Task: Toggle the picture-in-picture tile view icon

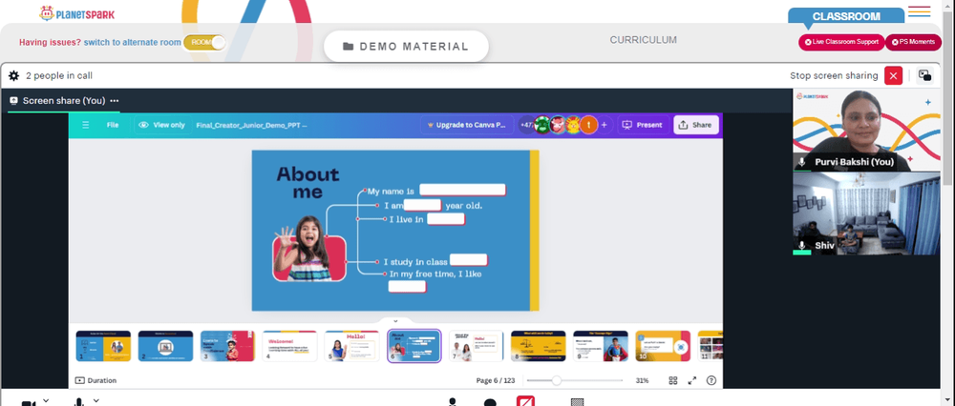Action: [x=924, y=75]
